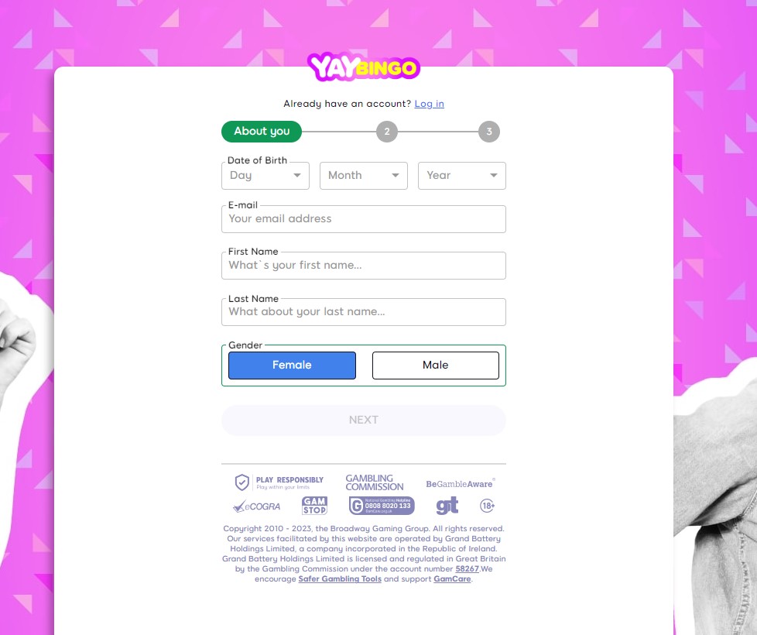Select Male as gender
757x635 pixels.
click(436, 365)
